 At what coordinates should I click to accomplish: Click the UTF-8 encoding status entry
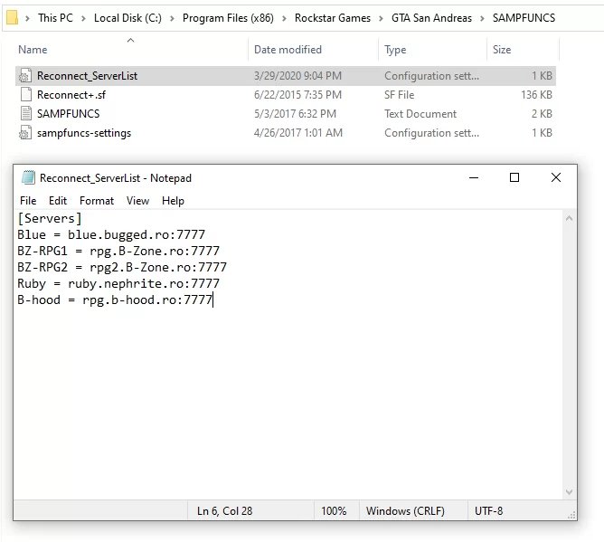(x=488, y=511)
